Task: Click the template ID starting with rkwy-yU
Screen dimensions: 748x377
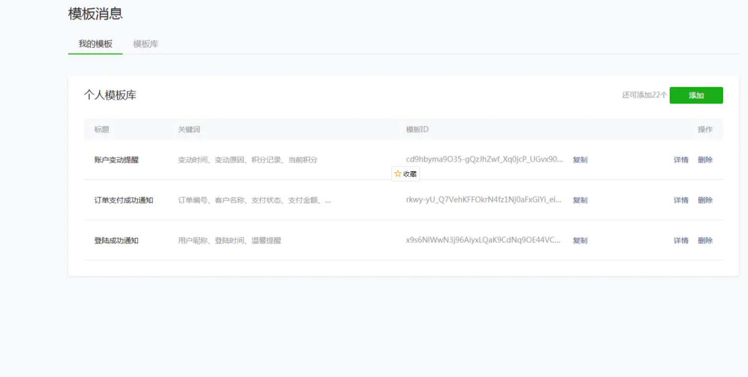Action: click(x=484, y=200)
